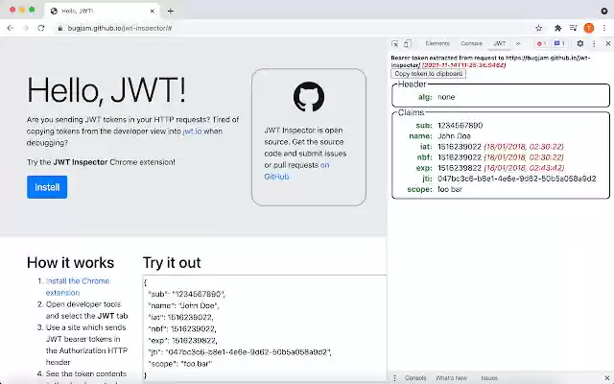Click the name value John Doe
The width and height of the screenshot is (614, 384).
[454, 136]
